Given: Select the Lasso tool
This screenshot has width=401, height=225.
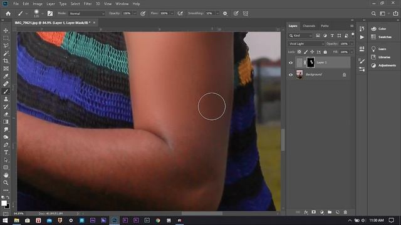Looking at the screenshot, I should tap(6, 46).
